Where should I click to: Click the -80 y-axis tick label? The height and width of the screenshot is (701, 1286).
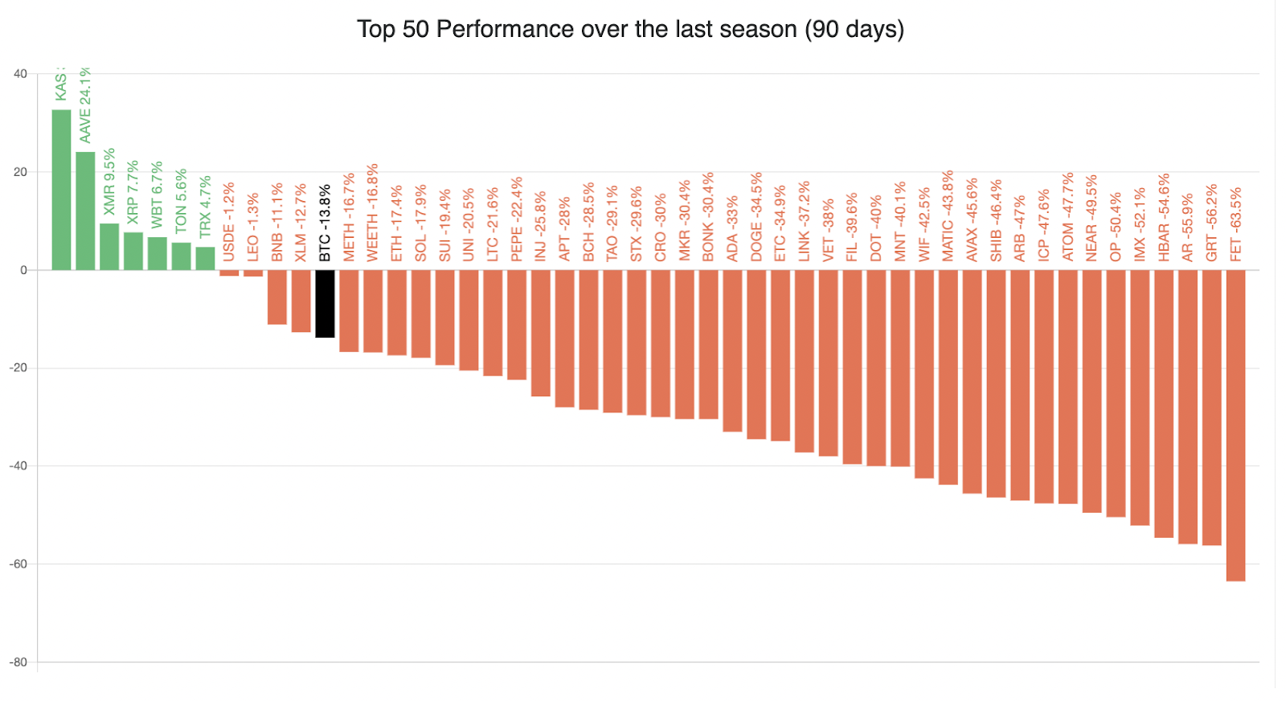click(x=18, y=662)
